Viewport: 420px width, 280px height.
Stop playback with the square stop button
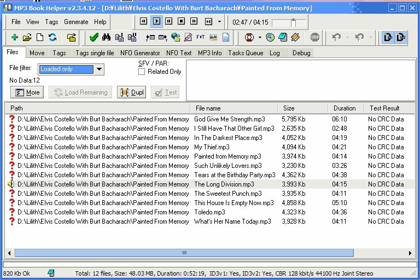pos(182,21)
